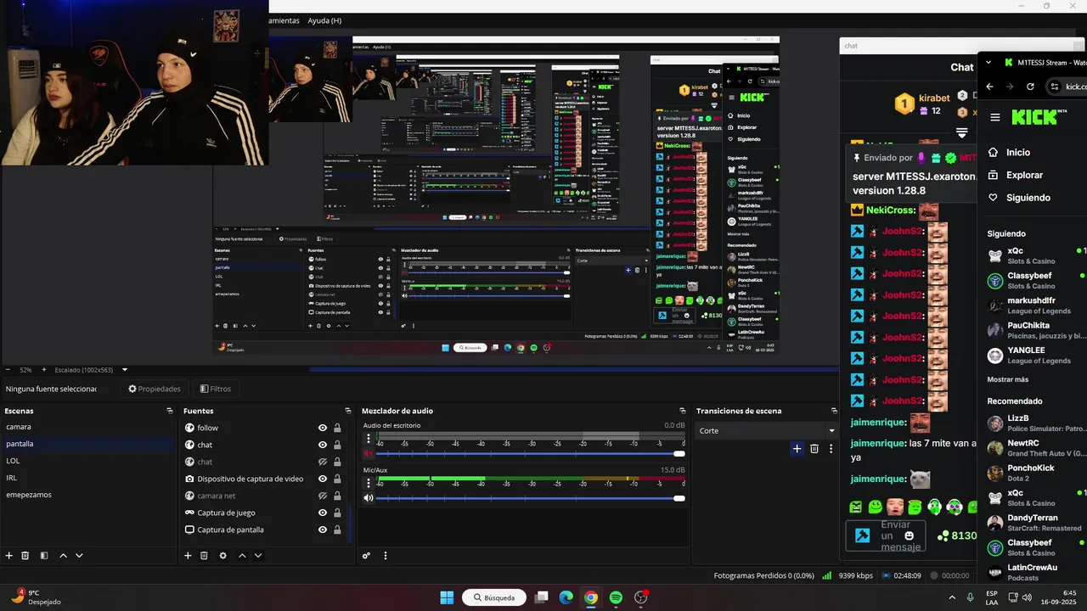The height and width of the screenshot is (611, 1087).
Task: Move the source down with the Fuentes down arrow
Action: pyautogui.click(x=258, y=556)
